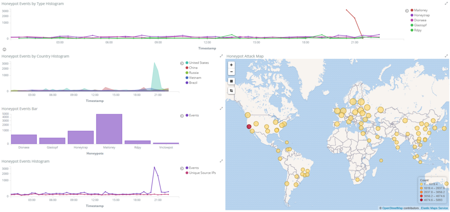450x212 pixels.
Task: Toggle legend of Honeypot Events Histogram
Action: click(181, 168)
